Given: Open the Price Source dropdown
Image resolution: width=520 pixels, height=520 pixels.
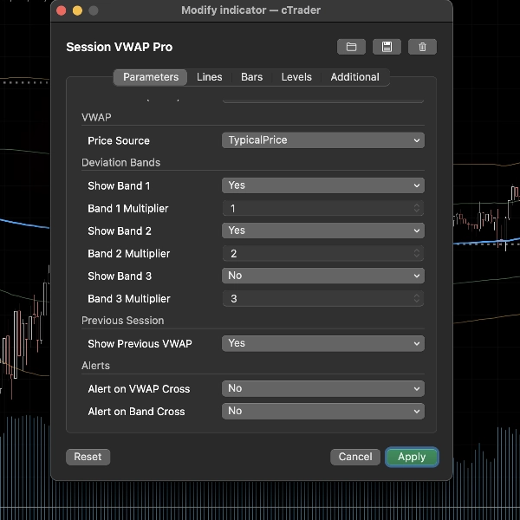Looking at the screenshot, I should click(323, 140).
